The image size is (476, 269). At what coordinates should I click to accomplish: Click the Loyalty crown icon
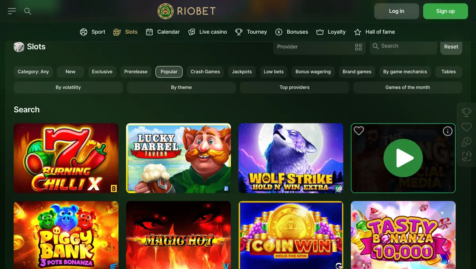coord(320,32)
